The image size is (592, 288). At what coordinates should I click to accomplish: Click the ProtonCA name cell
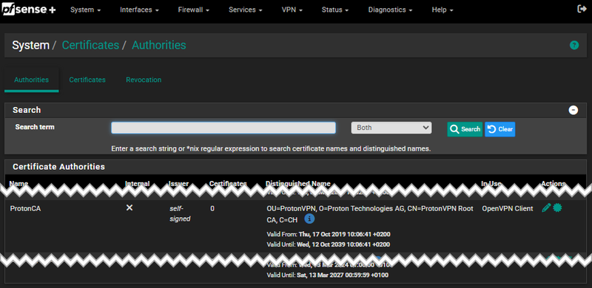(25, 208)
